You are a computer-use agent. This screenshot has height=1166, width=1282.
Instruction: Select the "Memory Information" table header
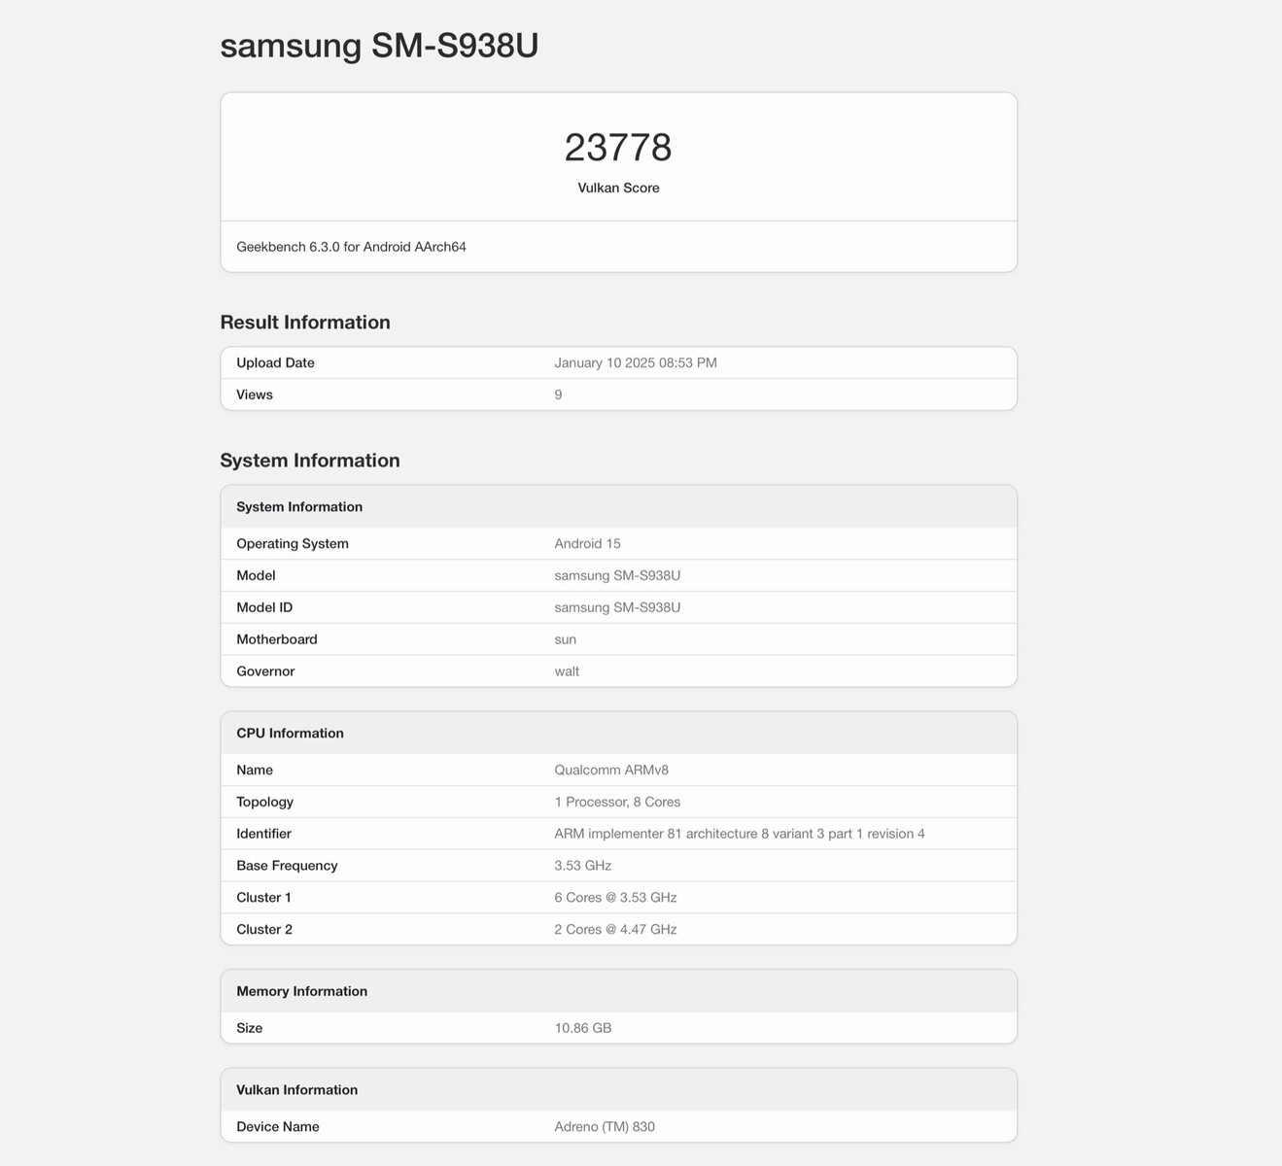[618, 991]
